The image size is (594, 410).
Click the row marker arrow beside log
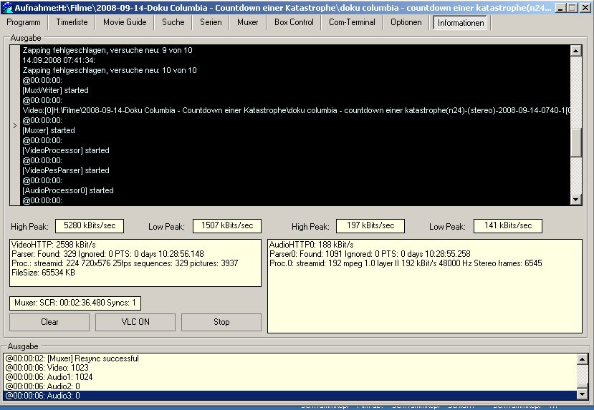[x=15, y=125]
